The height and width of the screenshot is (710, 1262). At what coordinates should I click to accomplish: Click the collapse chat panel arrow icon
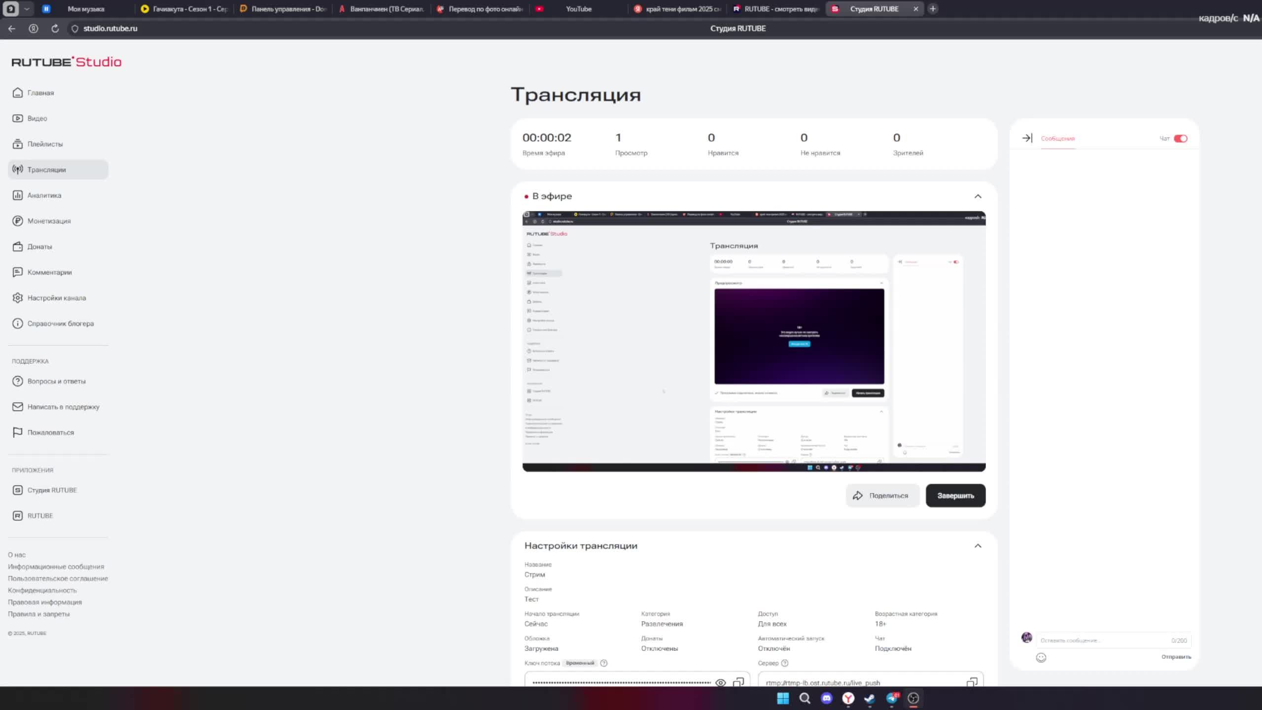[x=1027, y=139]
